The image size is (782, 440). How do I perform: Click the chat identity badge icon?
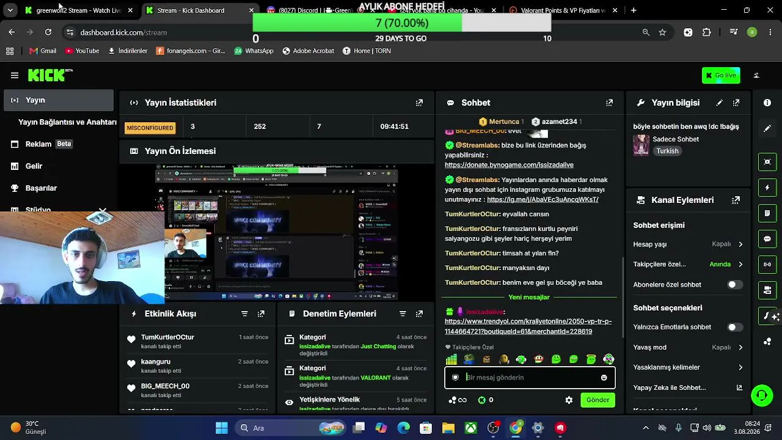(455, 378)
